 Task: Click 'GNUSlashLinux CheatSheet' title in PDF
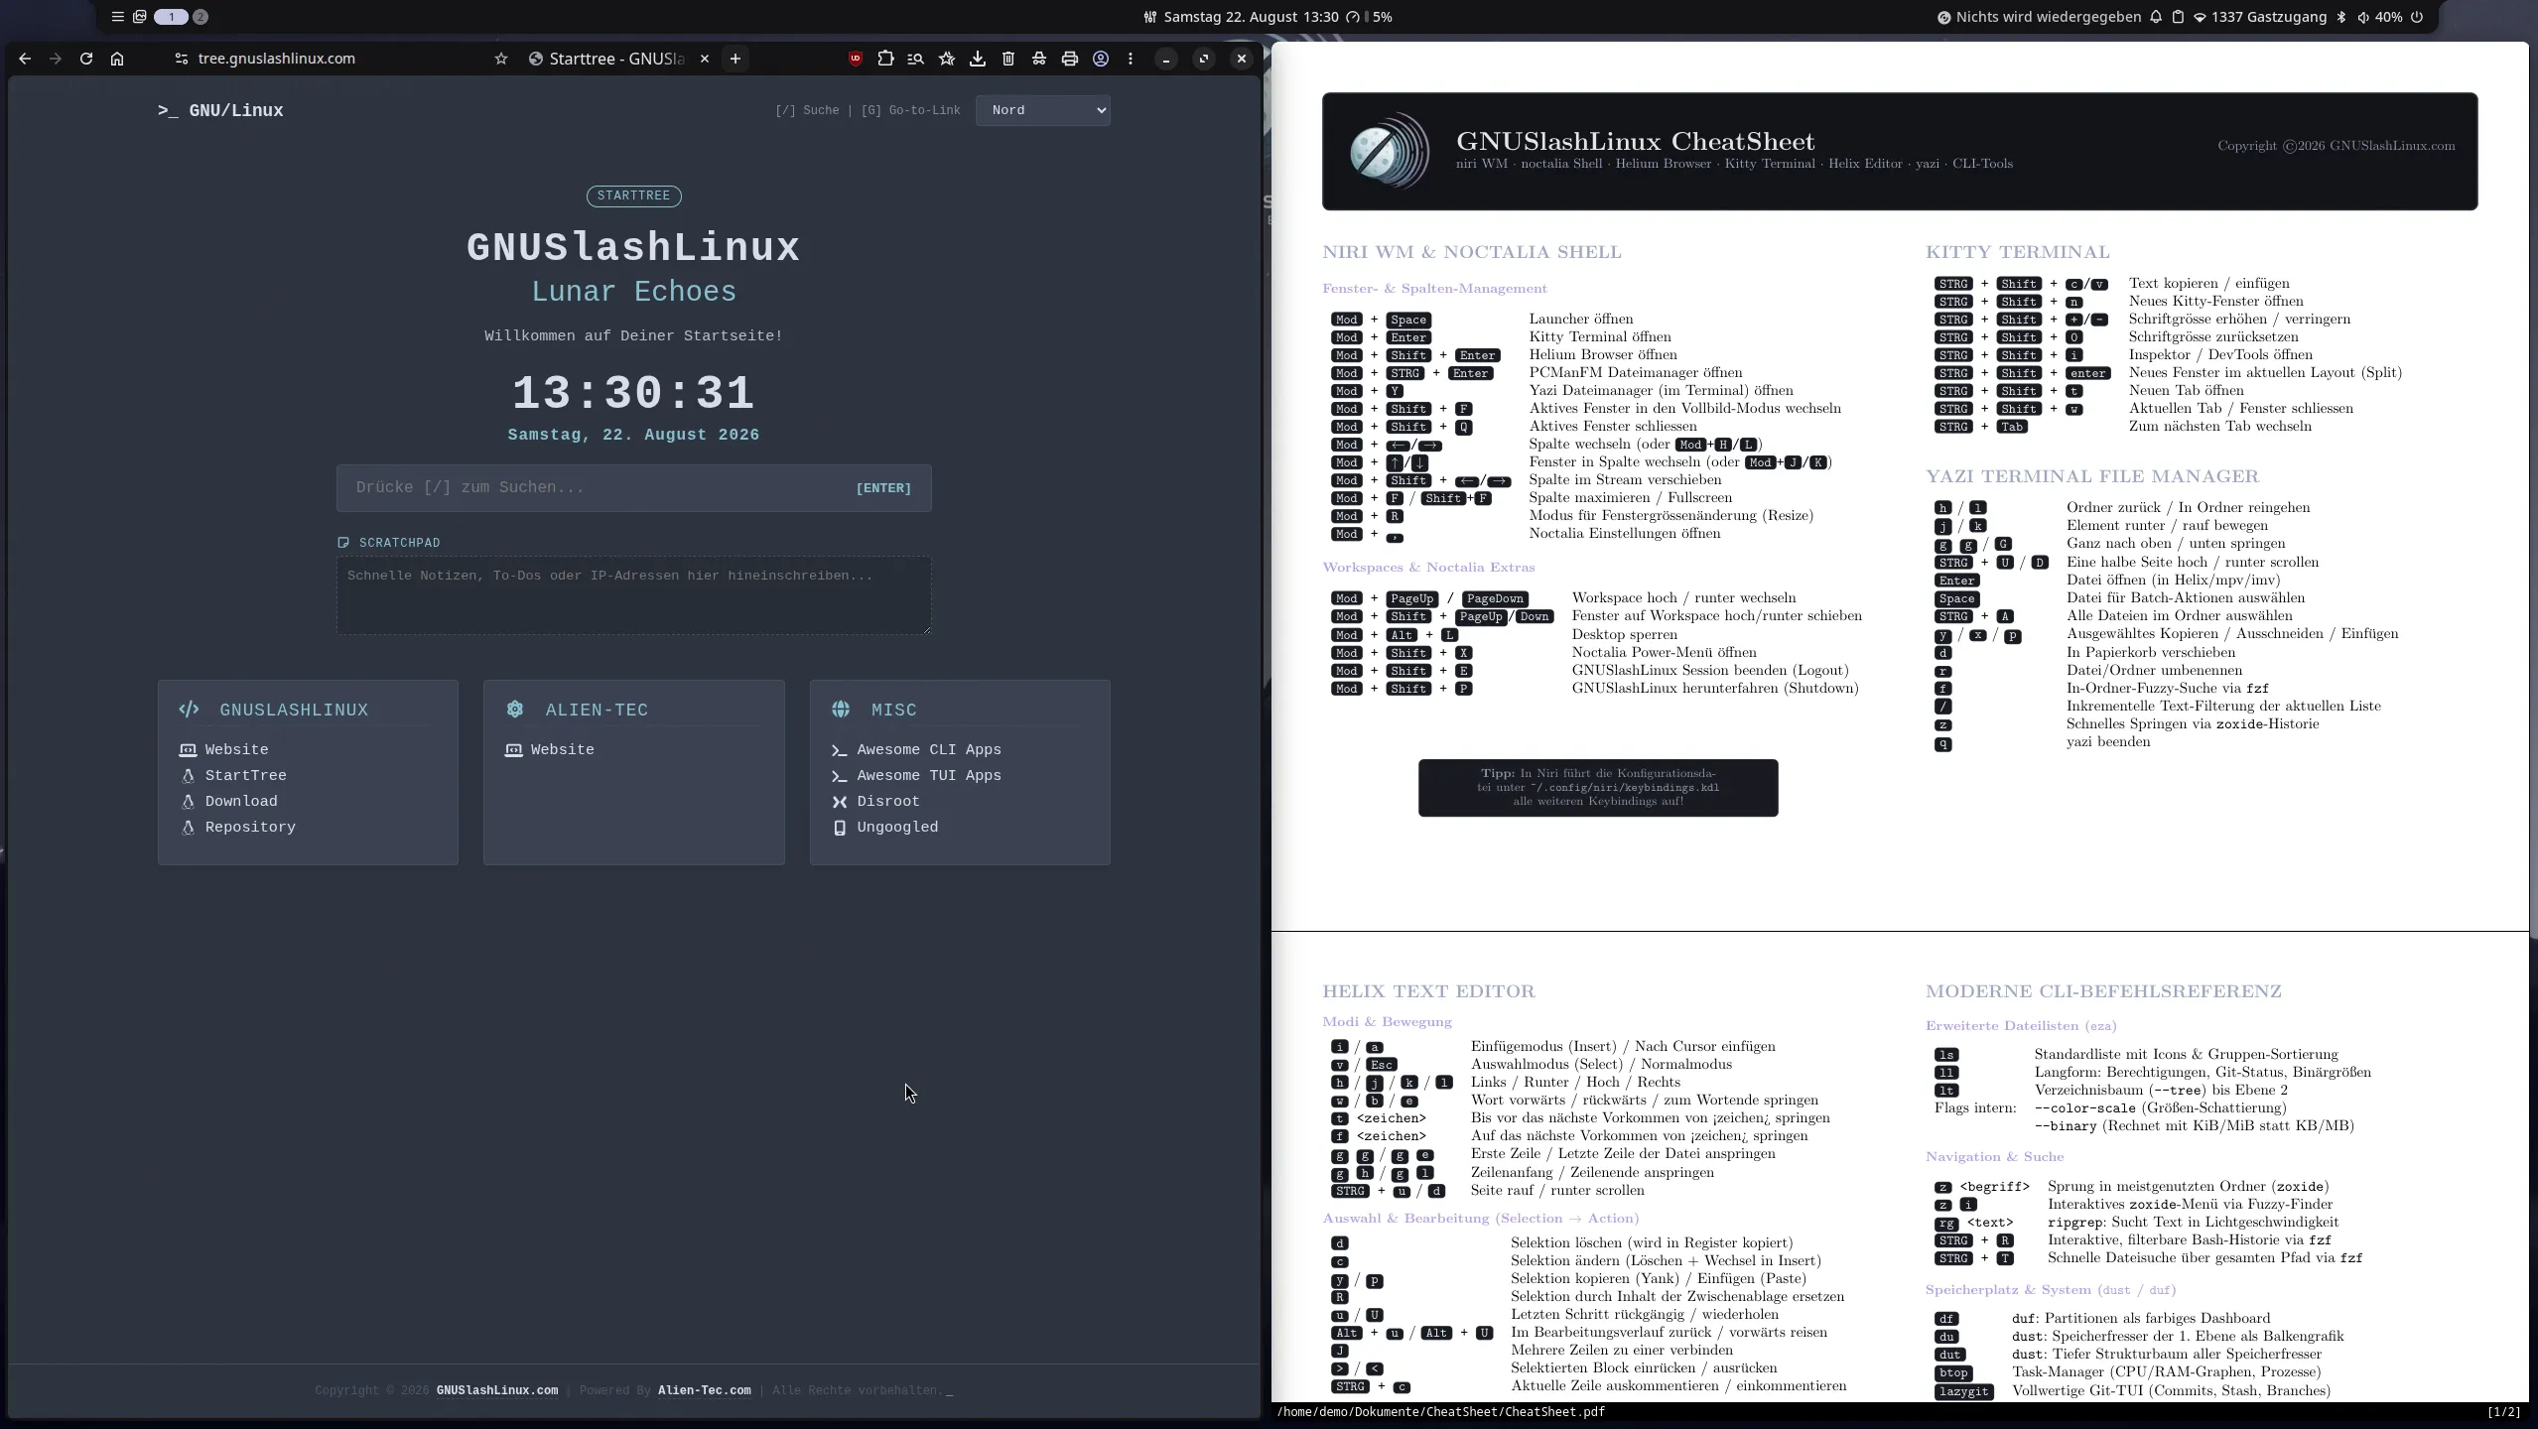coord(1635,141)
